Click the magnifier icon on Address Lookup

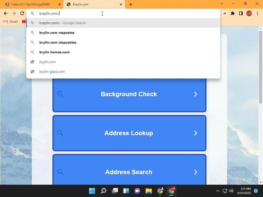tap(60, 133)
